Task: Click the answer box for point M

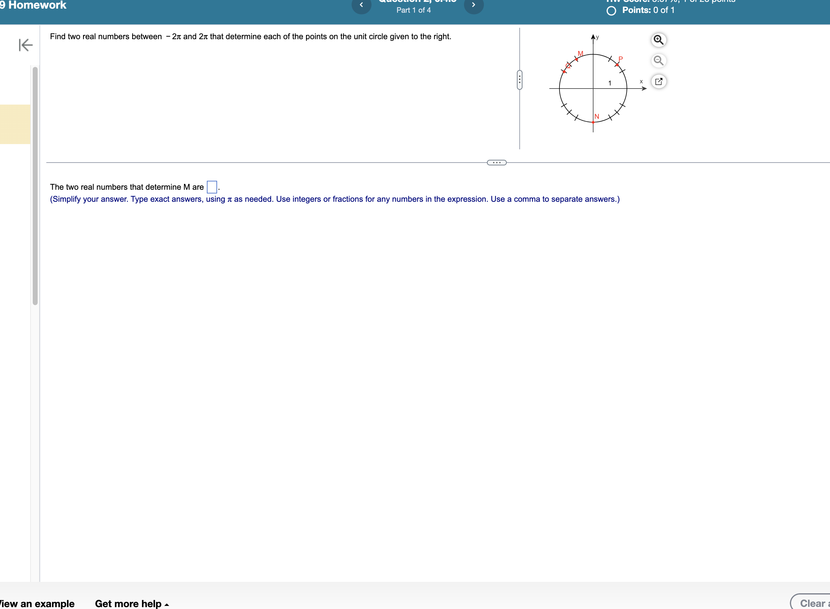Action: point(212,187)
